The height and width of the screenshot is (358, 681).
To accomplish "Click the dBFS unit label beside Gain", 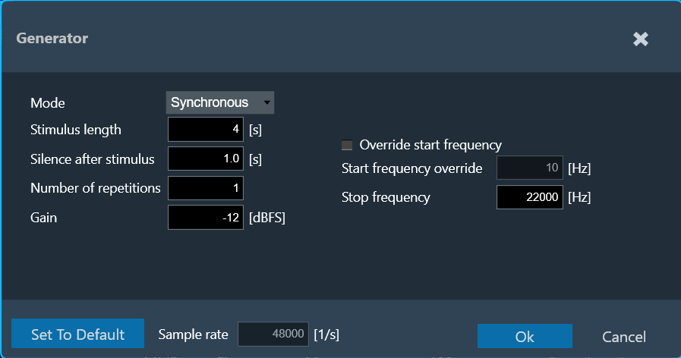I will click(267, 218).
